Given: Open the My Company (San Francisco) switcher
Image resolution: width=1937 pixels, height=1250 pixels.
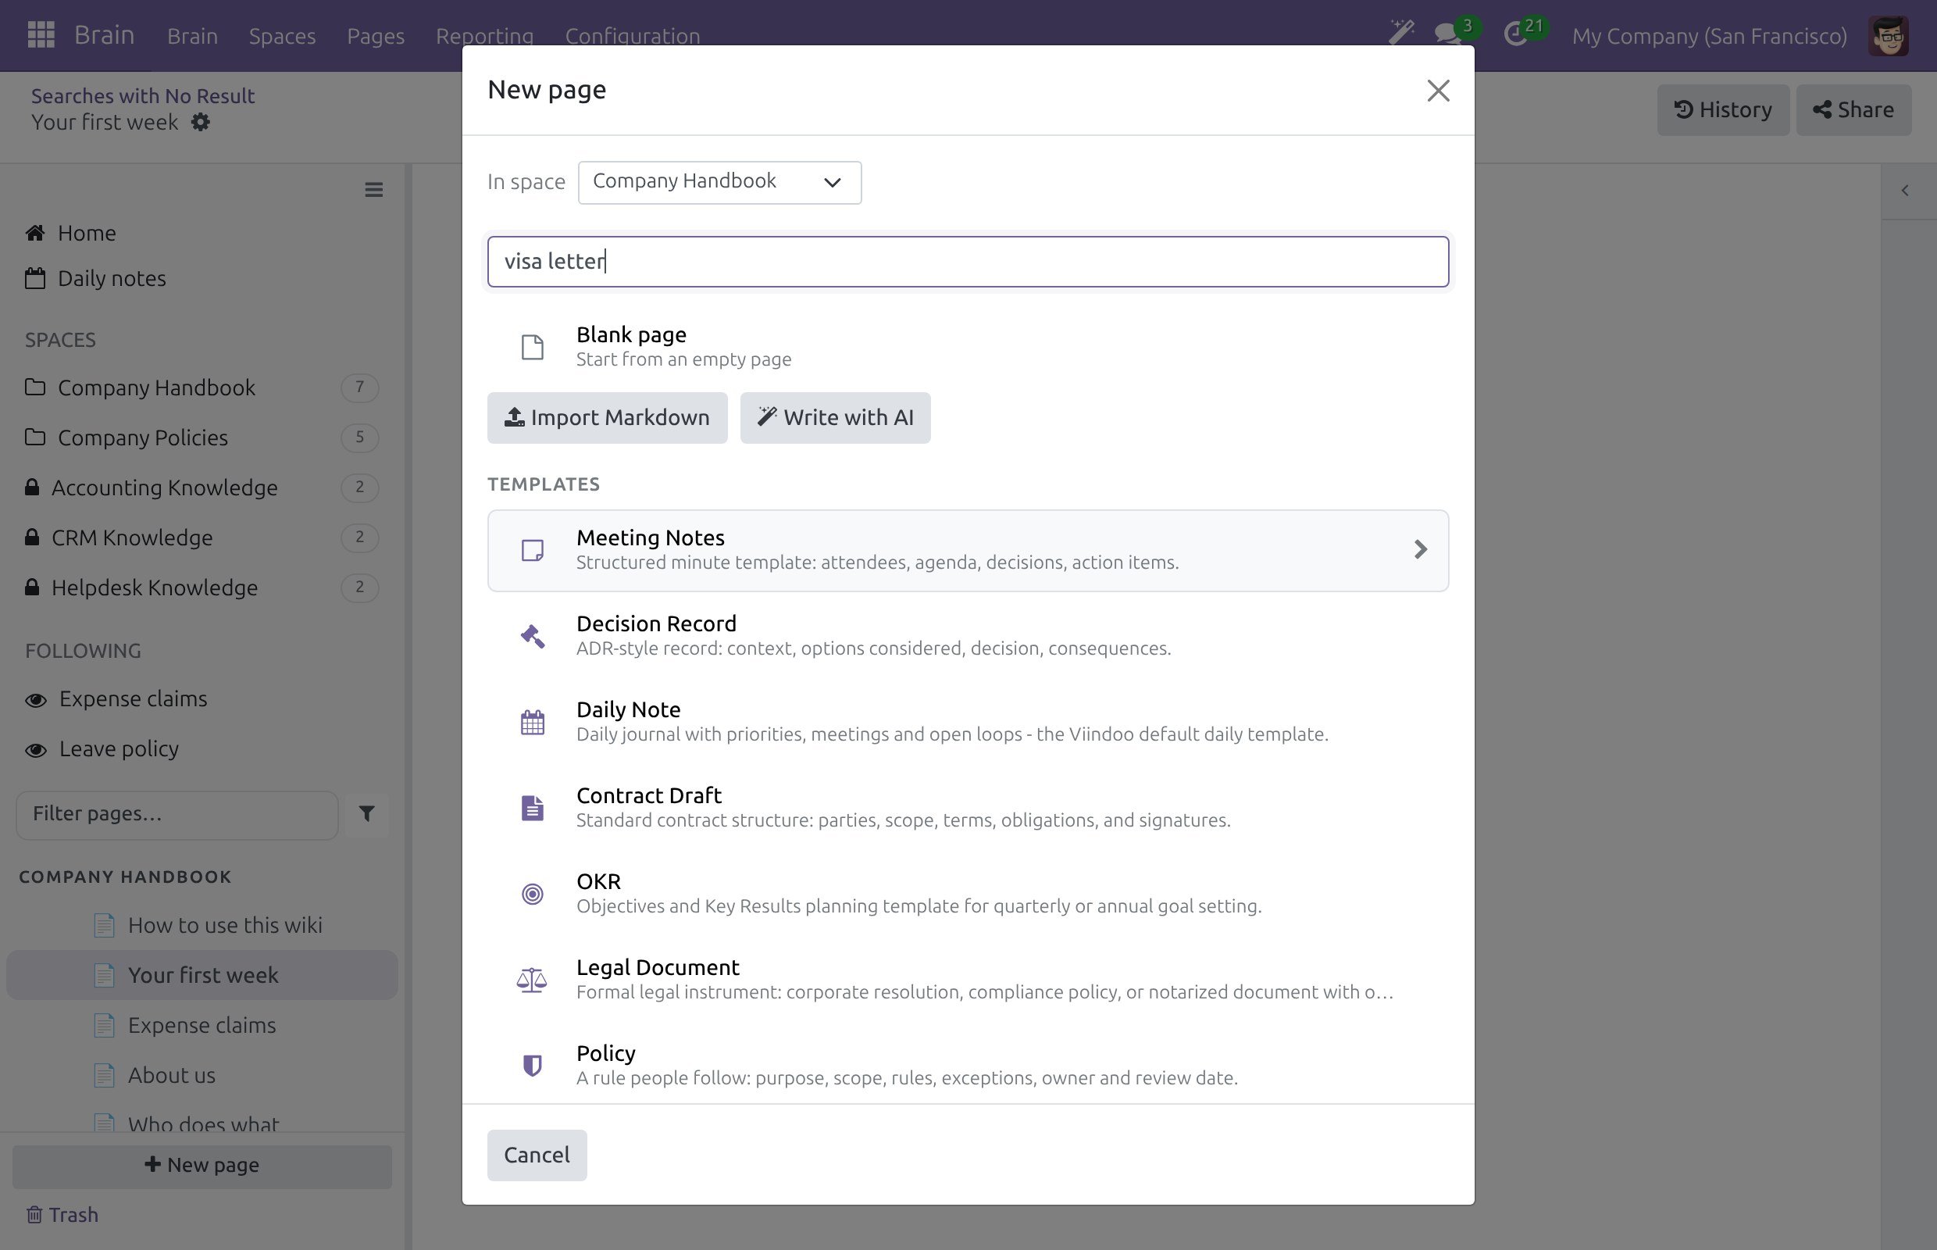Looking at the screenshot, I should pos(1709,36).
